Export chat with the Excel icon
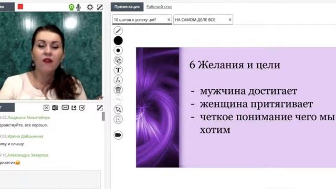The image size is (336, 189). click(55, 108)
